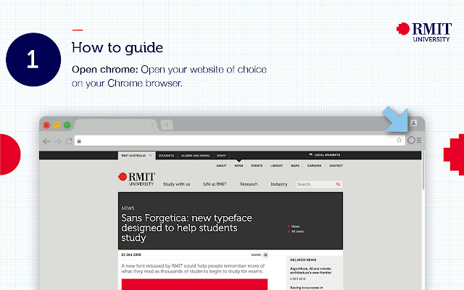The height and width of the screenshot is (290, 464).
Task: Close the current browser tab
Action: [x=152, y=125]
